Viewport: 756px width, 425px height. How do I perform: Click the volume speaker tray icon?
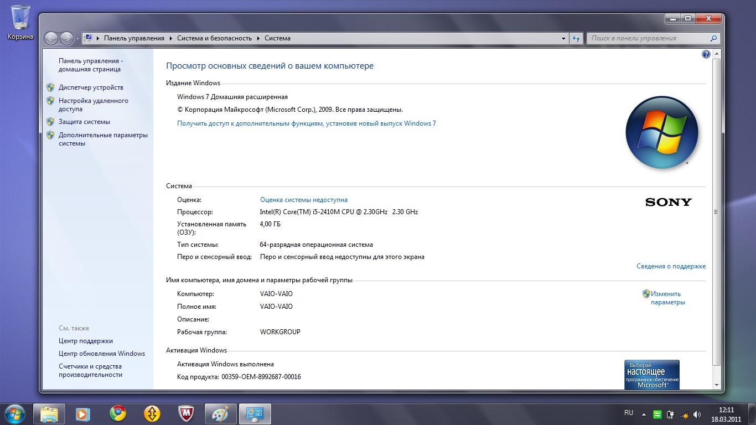coord(697,414)
